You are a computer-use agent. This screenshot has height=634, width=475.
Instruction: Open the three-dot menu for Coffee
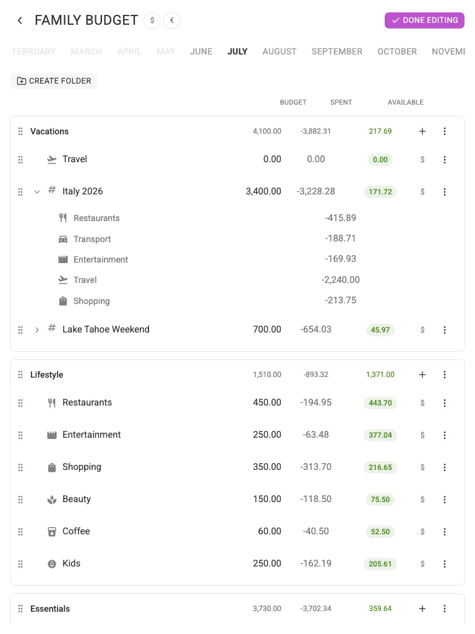pyautogui.click(x=444, y=532)
